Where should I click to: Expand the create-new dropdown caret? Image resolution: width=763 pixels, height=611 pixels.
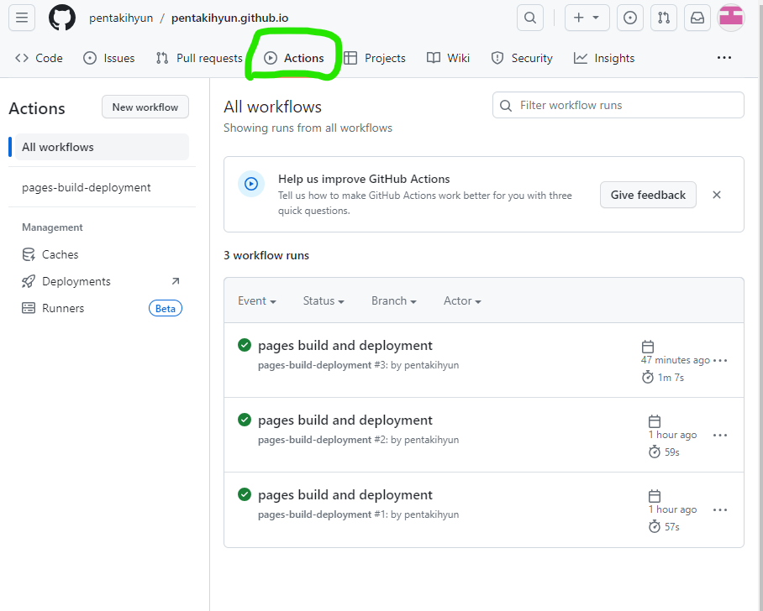point(596,18)
